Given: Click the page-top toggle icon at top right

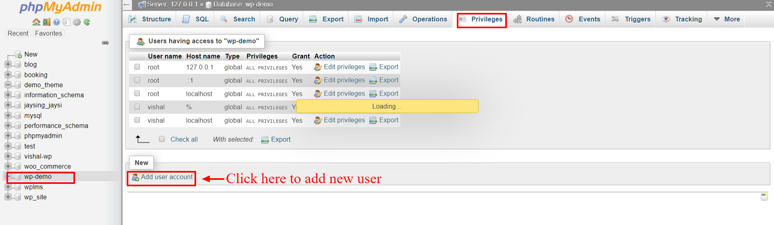Looking at the screenshot, I should tap(769, 4).
